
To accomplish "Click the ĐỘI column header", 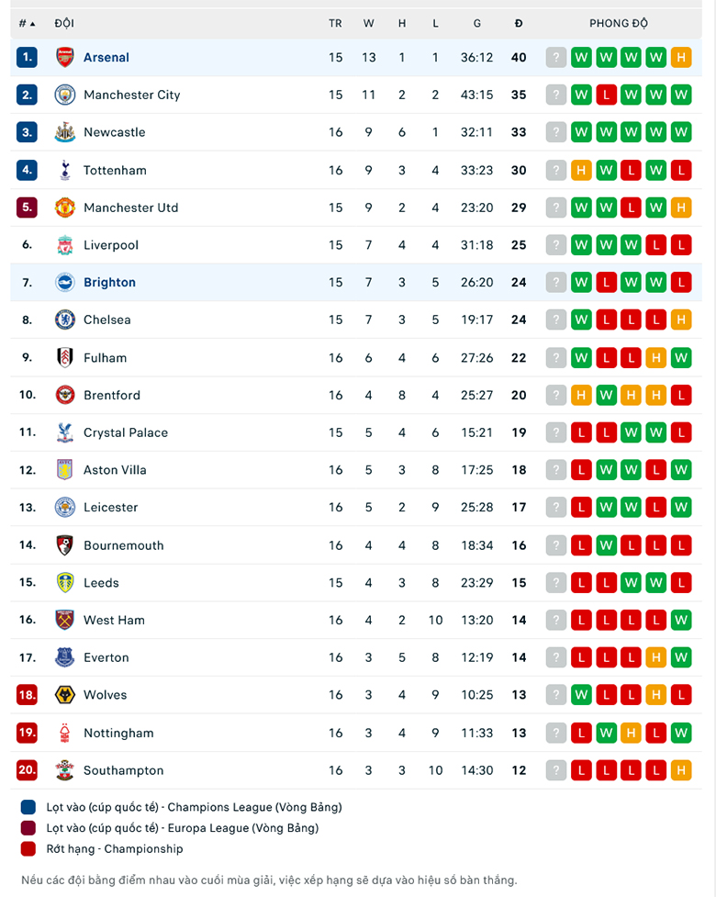I will pos(64,24).
